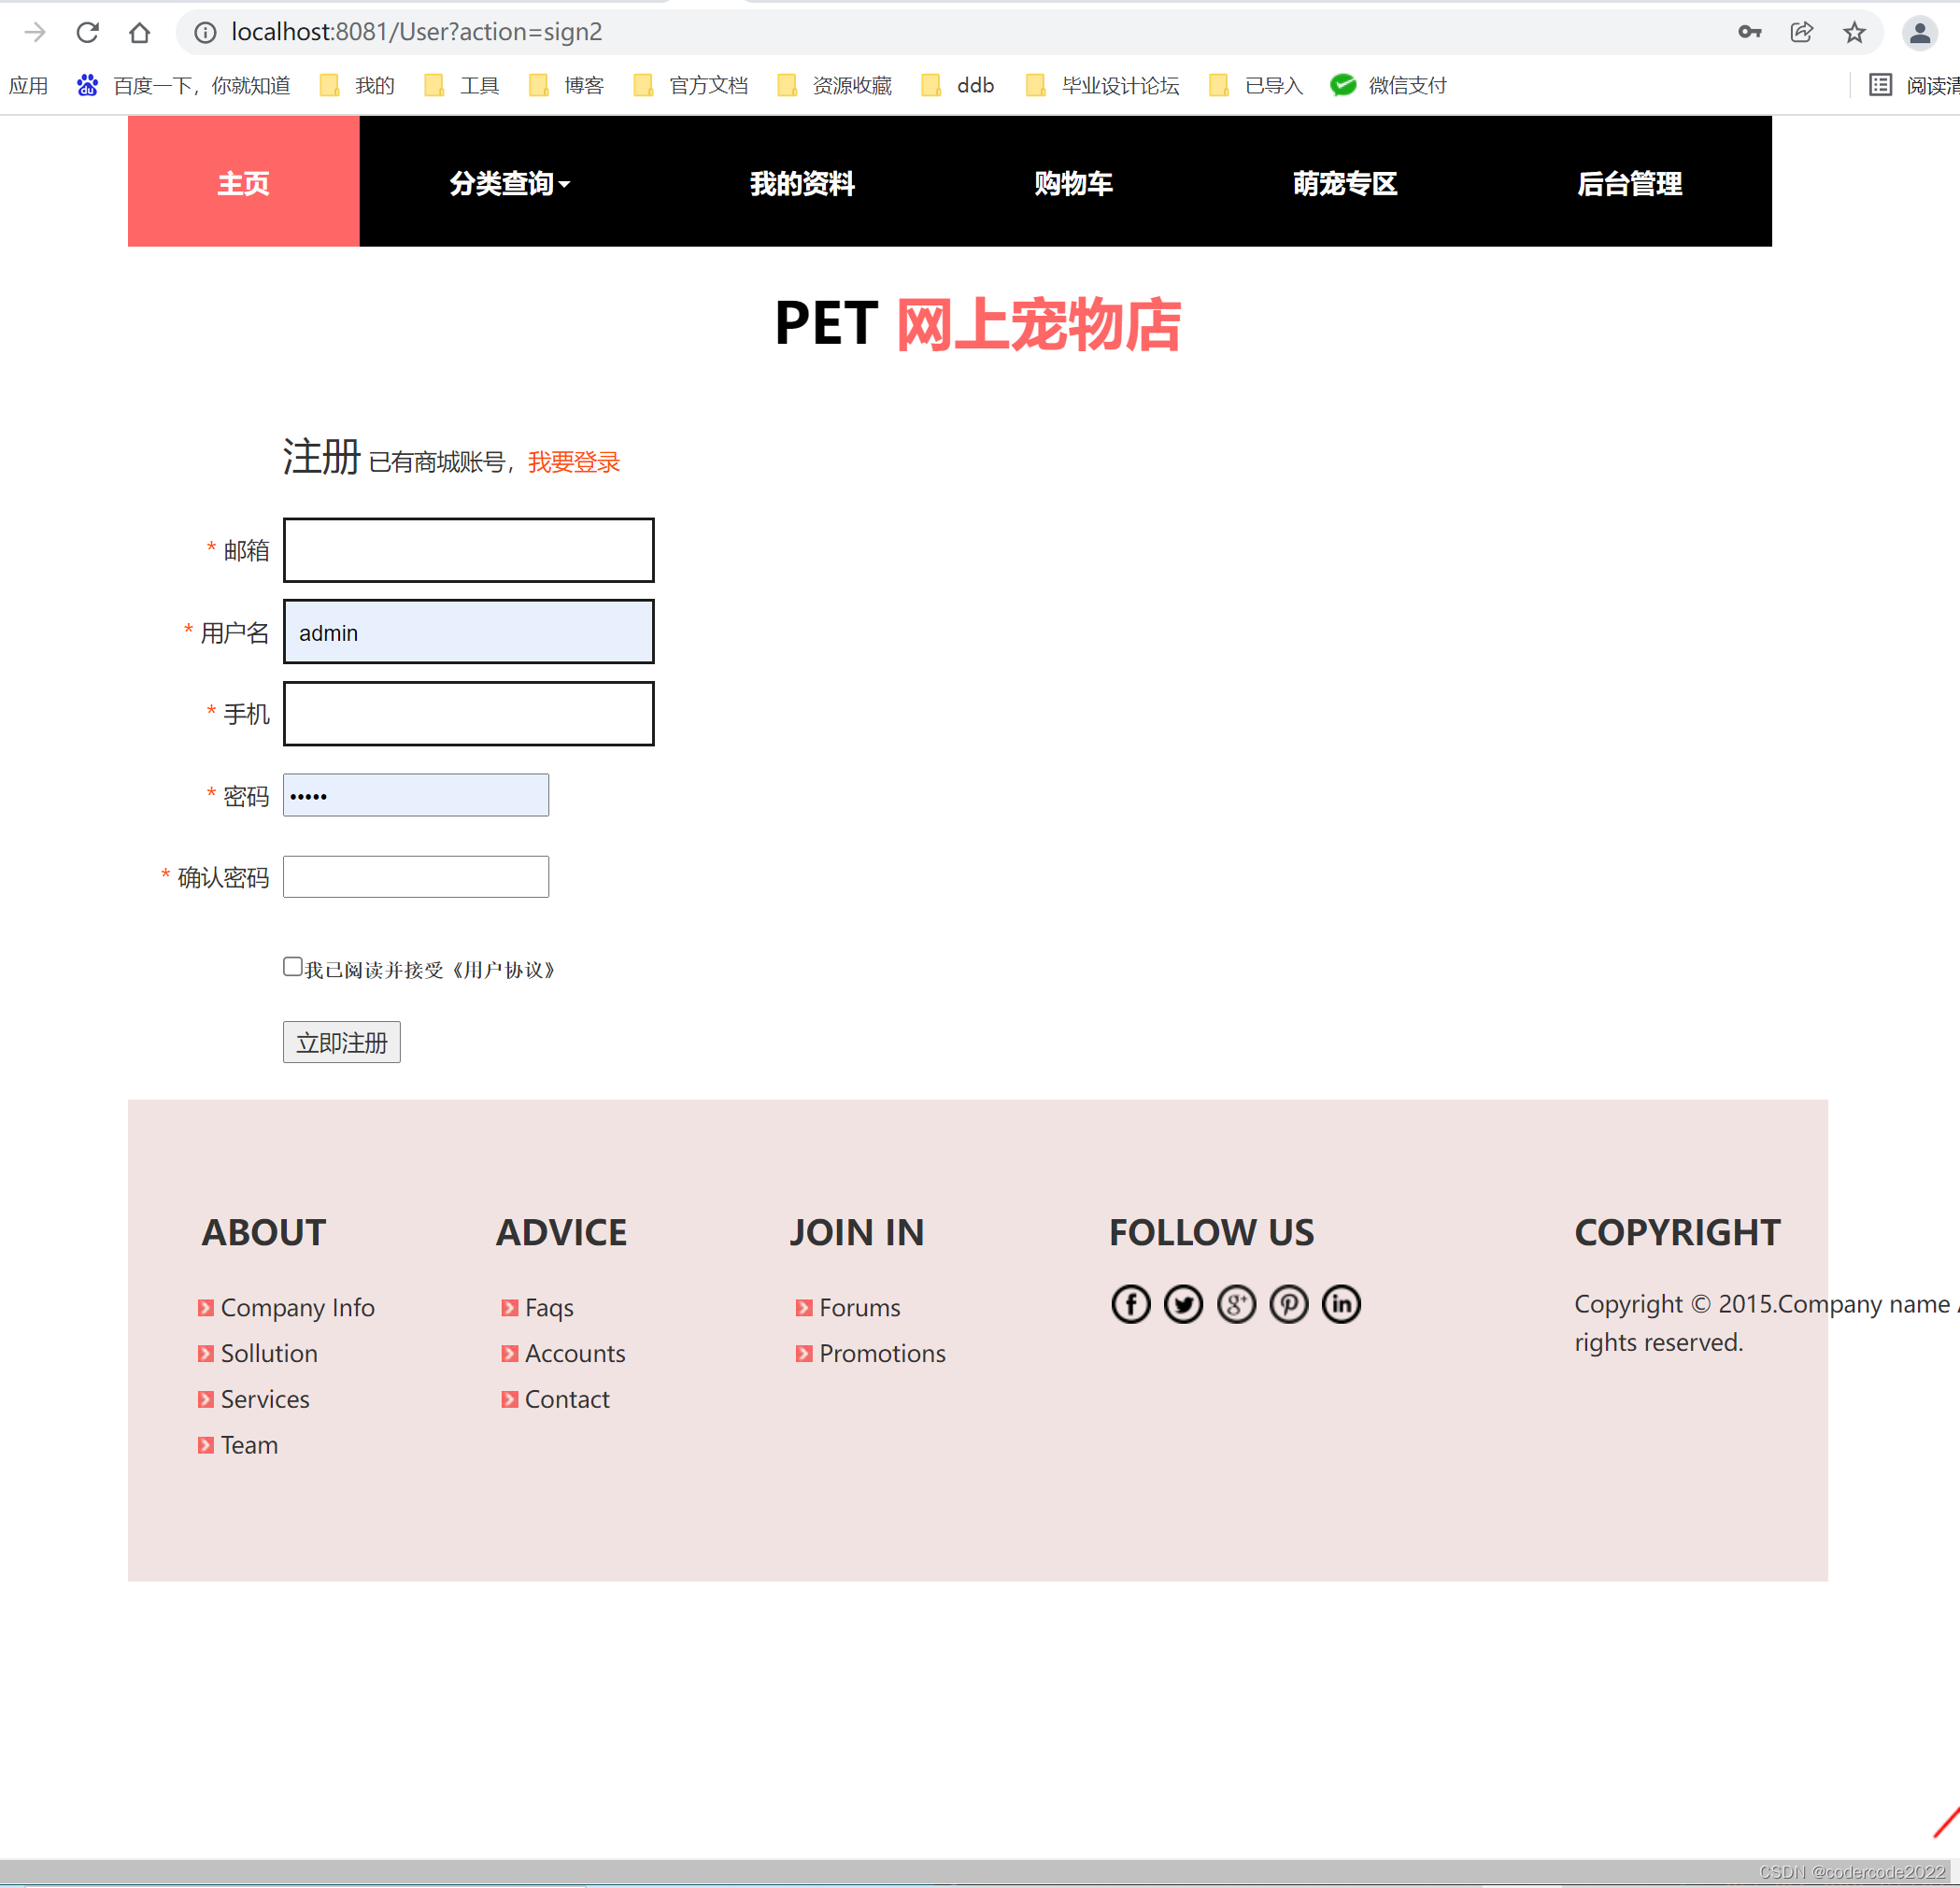1960x1888 pixels.
Task: Open the 微信支付 bookmark
Action: [1388, 86]
